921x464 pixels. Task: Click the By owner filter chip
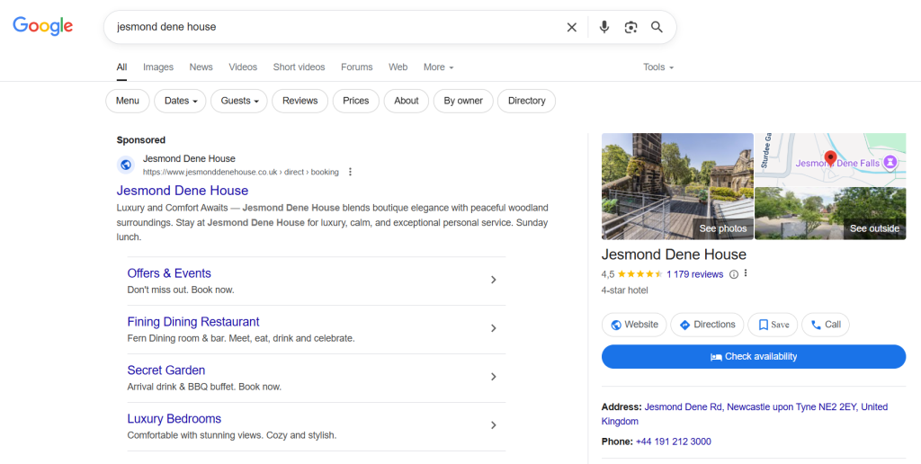pyautogui.click(x=463, y=101)
